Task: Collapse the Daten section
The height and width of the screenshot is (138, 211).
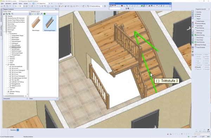Action: coord(57,99)
